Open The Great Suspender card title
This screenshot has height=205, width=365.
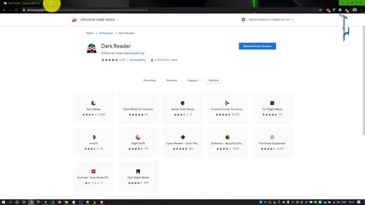click(x=272, y=143)
